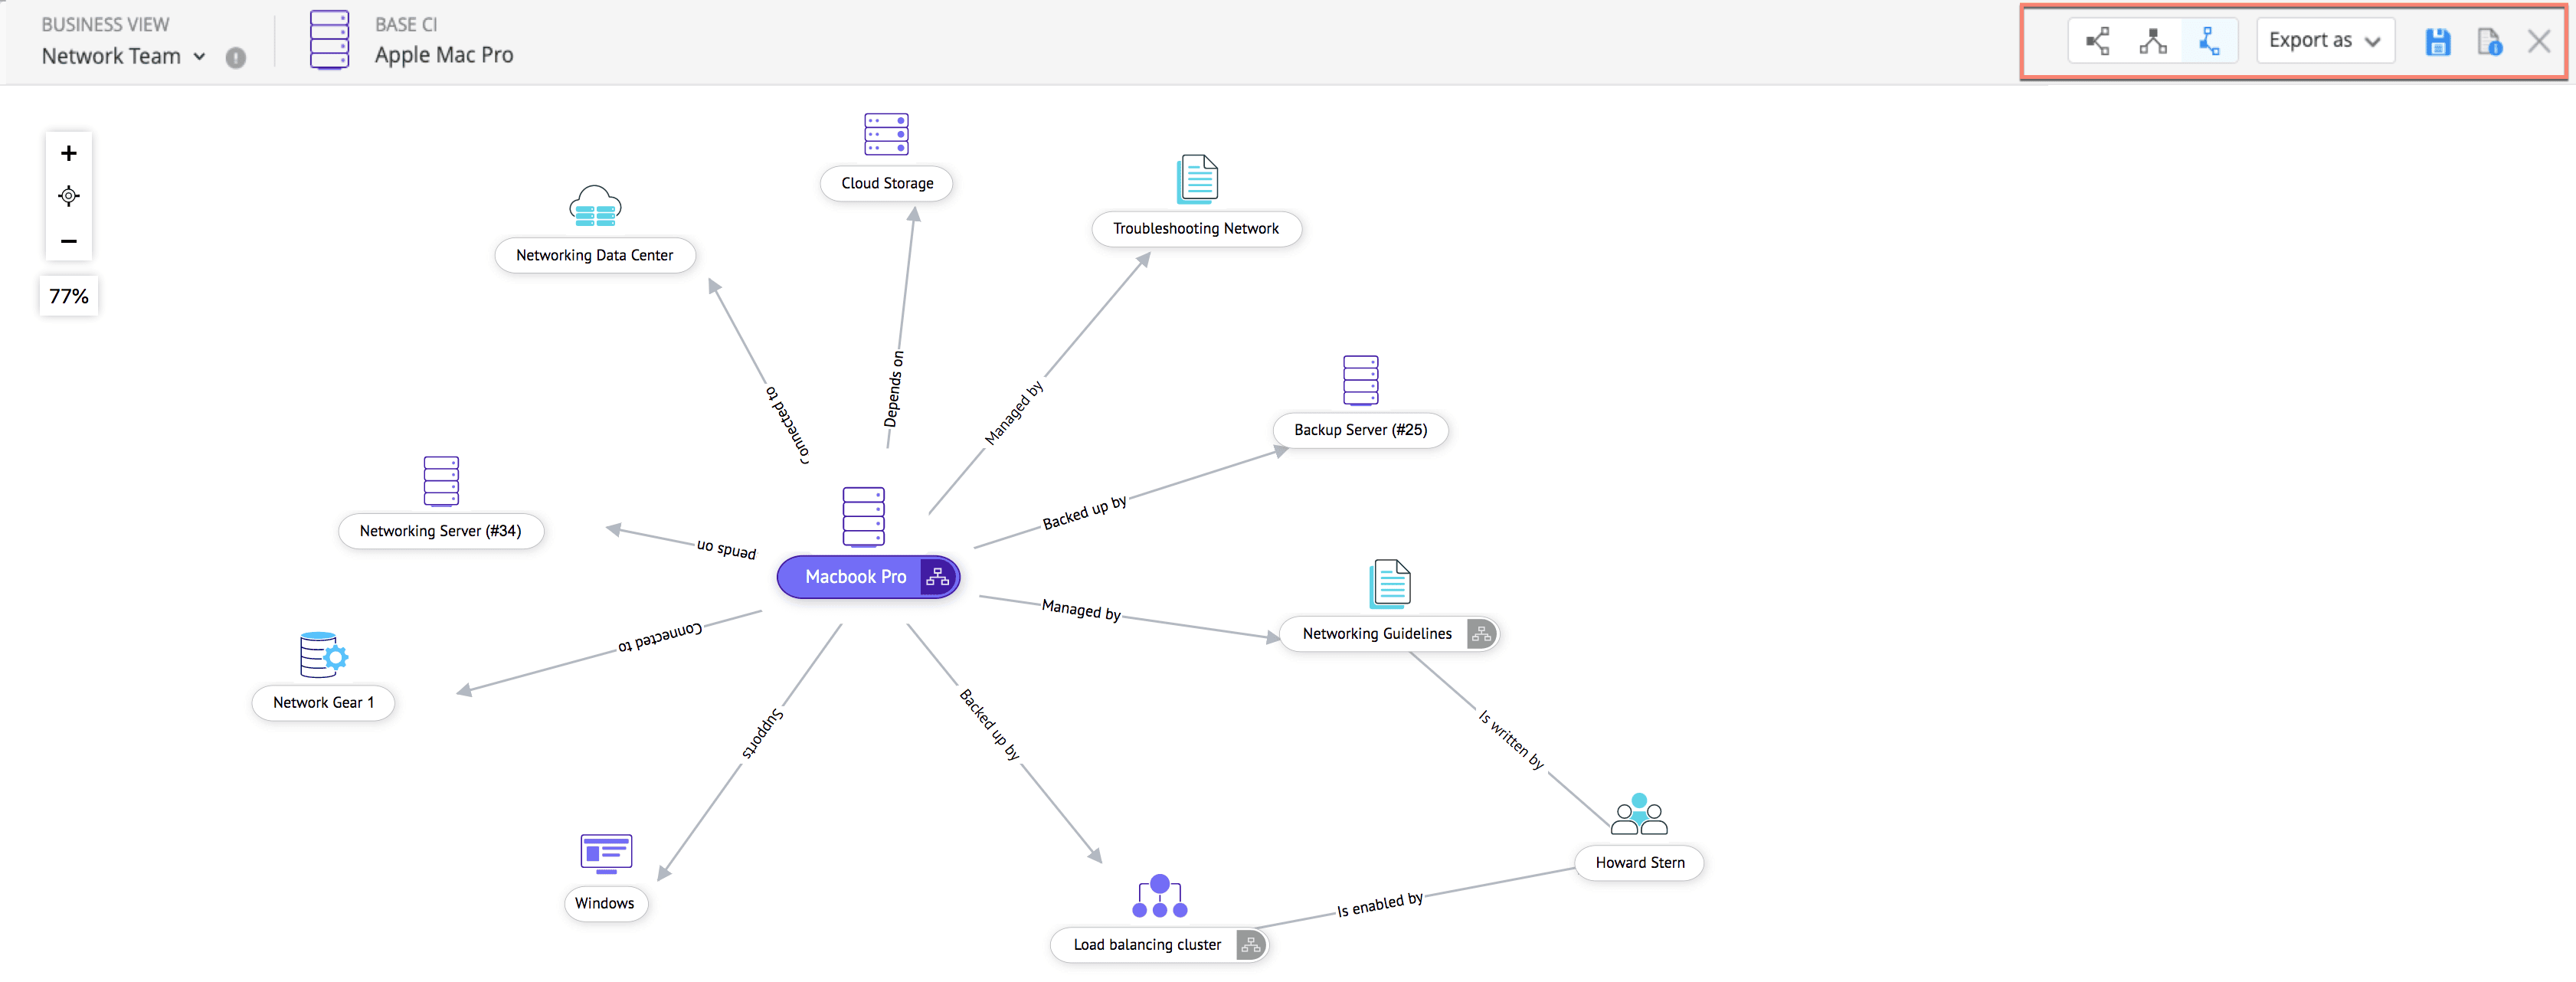Select the Troubleshooting Network node
Image resolution: width=2576 pixels, height=982 pixels.
[1195, 229]
